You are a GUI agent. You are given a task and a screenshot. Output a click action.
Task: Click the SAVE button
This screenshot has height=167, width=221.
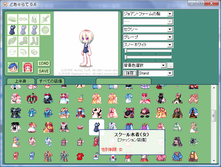point(44,71)
